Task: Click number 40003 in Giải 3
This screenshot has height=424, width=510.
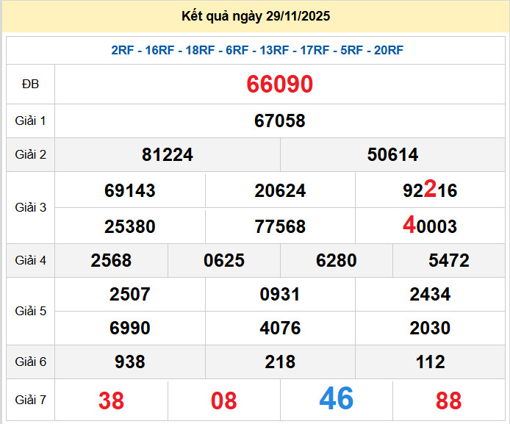Action: [x=430, y=226]
